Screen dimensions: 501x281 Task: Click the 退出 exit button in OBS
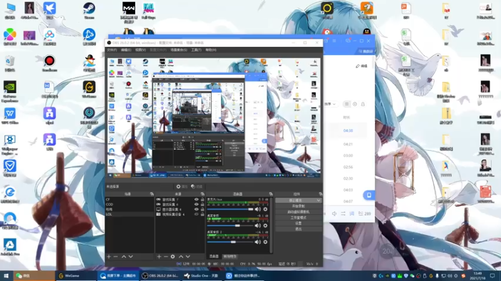tap(298, 229)
